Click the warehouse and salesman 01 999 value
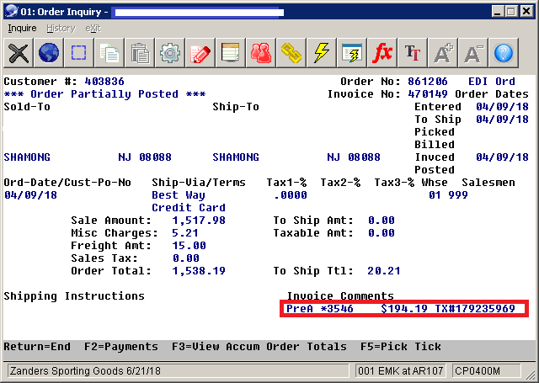Image resolution: width=539 pixels, height=383 pixels. click(448, 195)
